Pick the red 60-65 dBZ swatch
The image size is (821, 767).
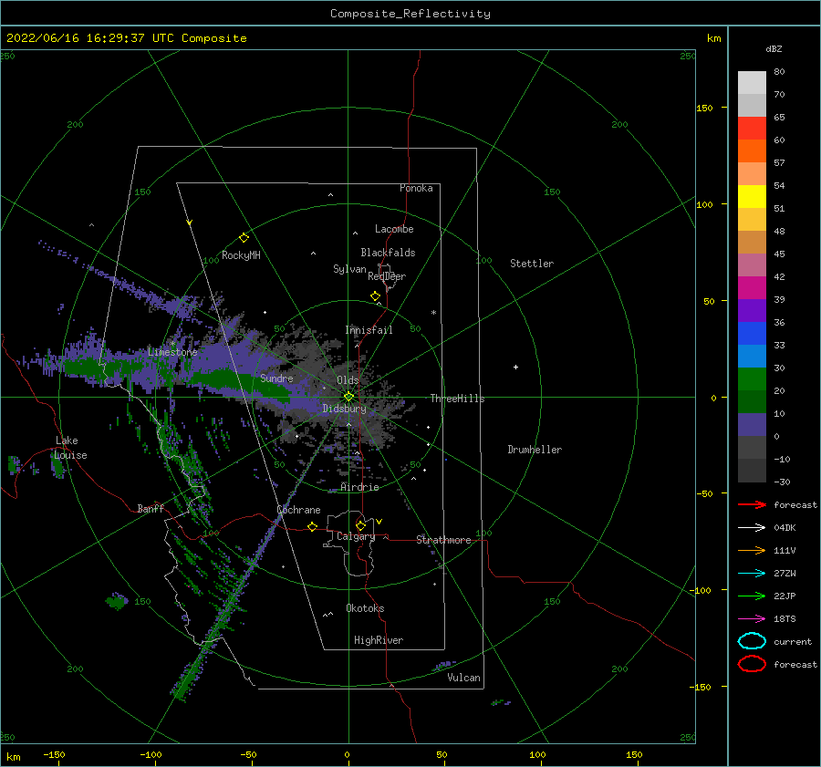coord(752,128)
